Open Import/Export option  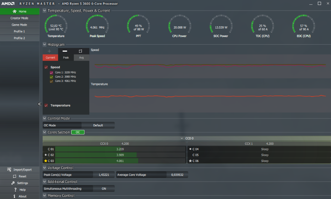coord(22,170)
